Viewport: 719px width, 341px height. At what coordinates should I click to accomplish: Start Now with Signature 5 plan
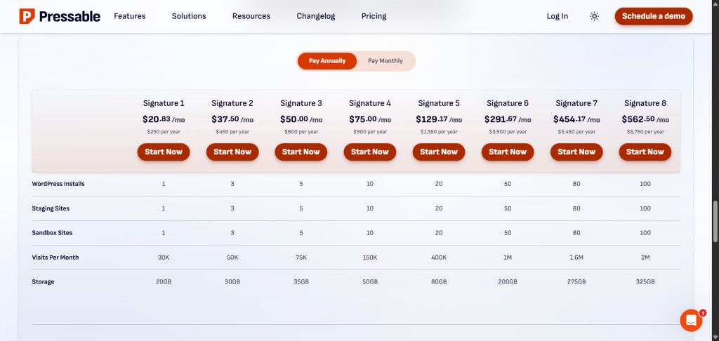pos(439,152)
